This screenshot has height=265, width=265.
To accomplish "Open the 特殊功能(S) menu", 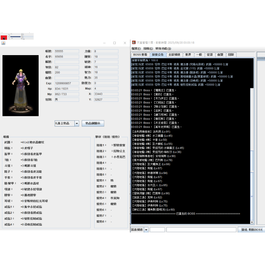I will tap(163, 49).
